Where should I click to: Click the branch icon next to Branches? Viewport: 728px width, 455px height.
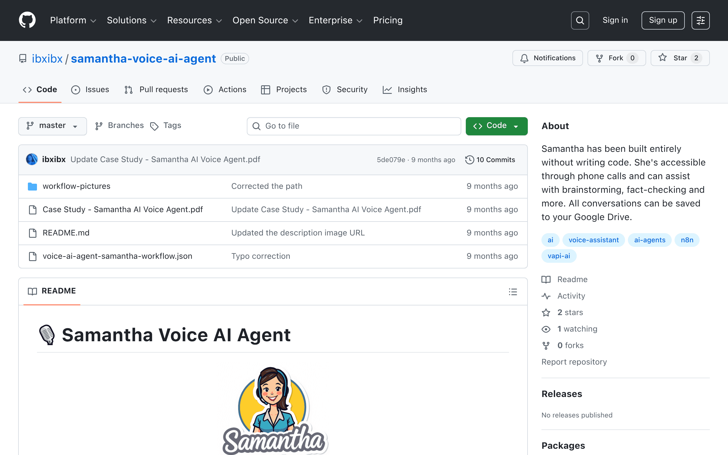click(x=99, y=126)
